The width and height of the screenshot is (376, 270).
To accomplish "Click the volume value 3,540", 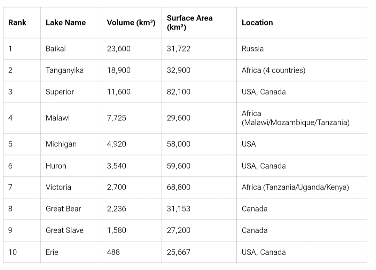I will point(117,166).
